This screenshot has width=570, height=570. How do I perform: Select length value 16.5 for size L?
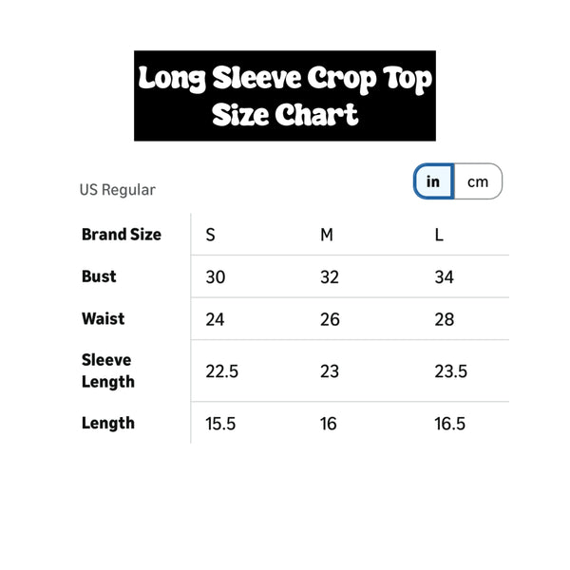click(x=450, y=424)
